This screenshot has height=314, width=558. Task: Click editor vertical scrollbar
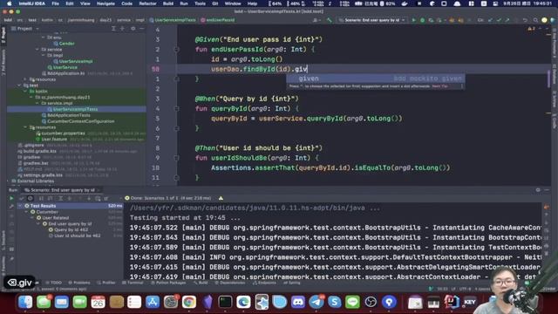[x=548, y=78]
